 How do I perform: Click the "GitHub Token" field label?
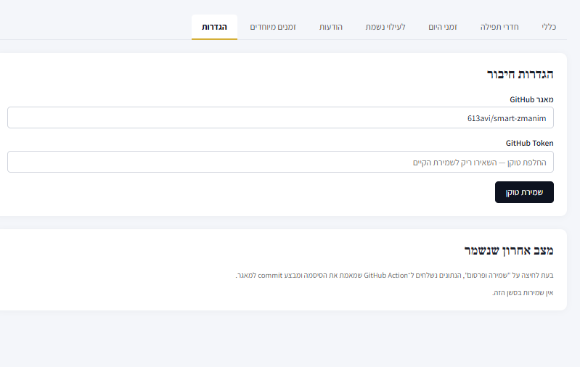coord(529,144)
